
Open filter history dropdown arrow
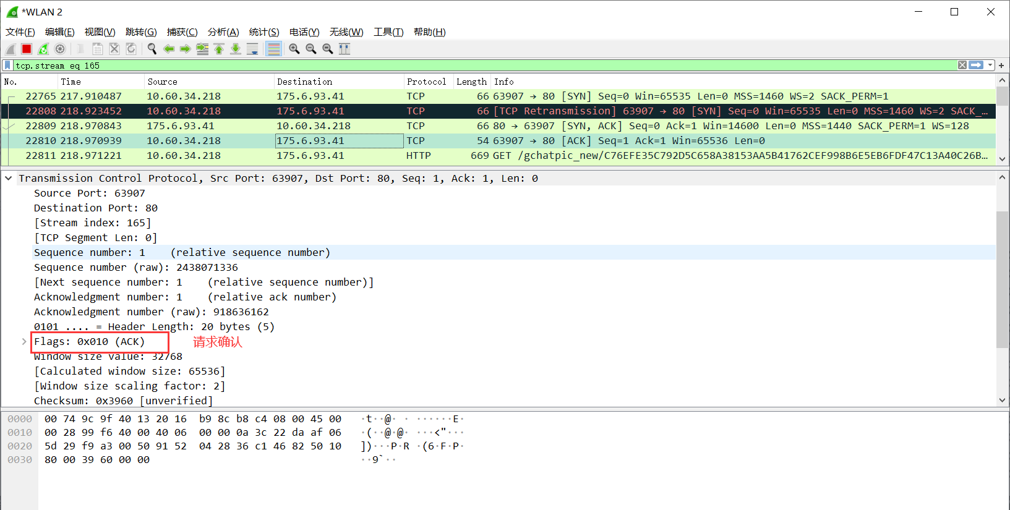[990, 65]
